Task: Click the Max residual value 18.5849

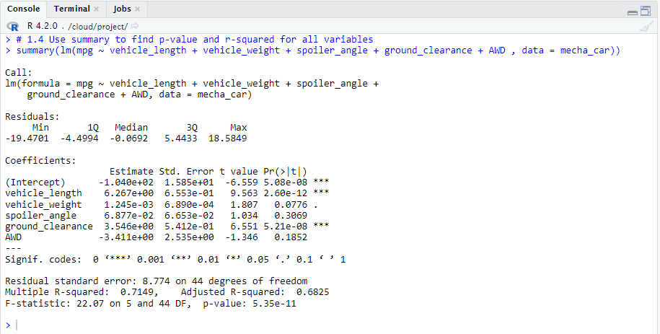Action: 228,139
